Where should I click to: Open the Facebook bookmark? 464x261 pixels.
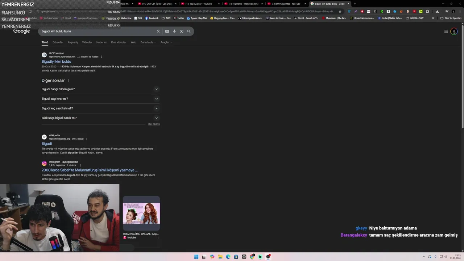pyautogui.click(x=152, y=18)
